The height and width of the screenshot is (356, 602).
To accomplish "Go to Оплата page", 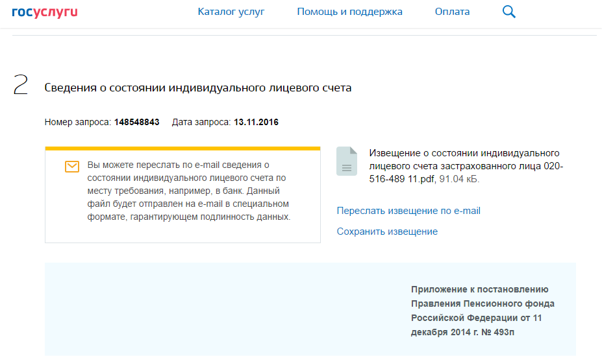I will (452, 12).
